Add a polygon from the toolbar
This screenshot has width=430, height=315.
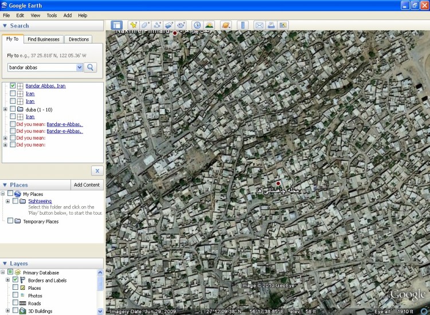145,25
